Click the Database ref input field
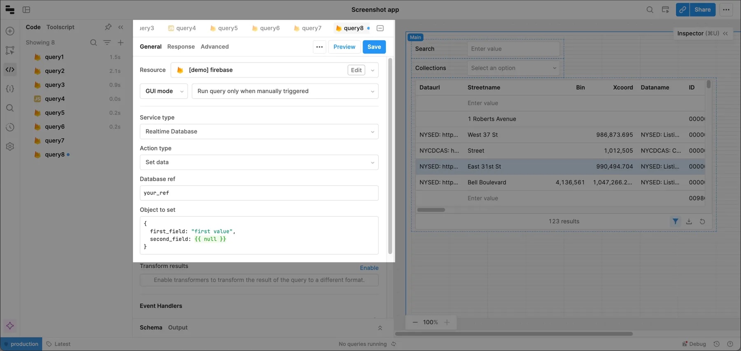The height and width of the screenshot is (351, 741). point(259,193)
